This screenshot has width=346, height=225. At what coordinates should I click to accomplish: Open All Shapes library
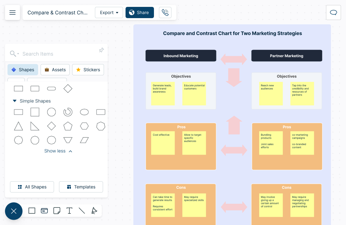click(32, 187)
